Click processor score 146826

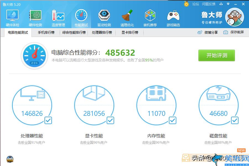(x=32, y=113)
